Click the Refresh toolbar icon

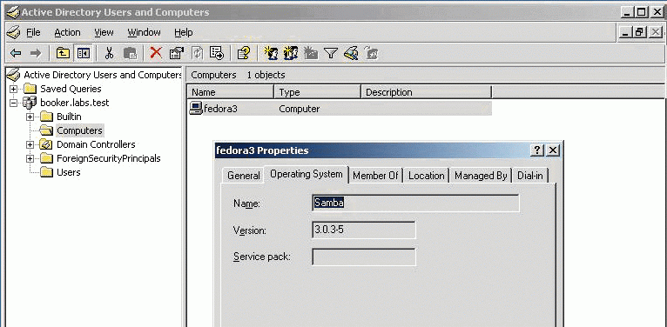[197, 53]
